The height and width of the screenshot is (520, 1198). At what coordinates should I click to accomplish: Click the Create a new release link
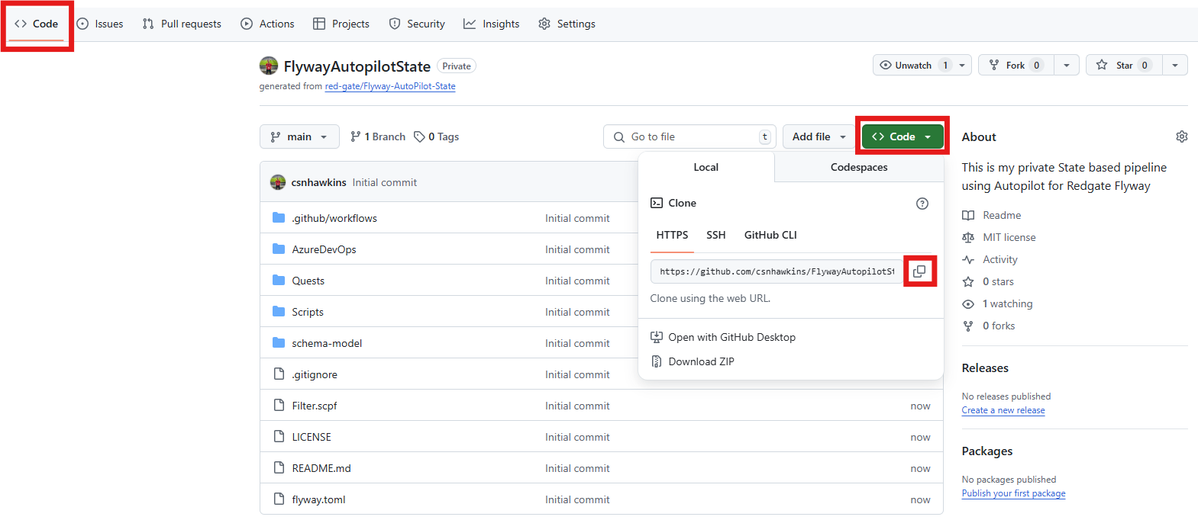click(1003, 410)
